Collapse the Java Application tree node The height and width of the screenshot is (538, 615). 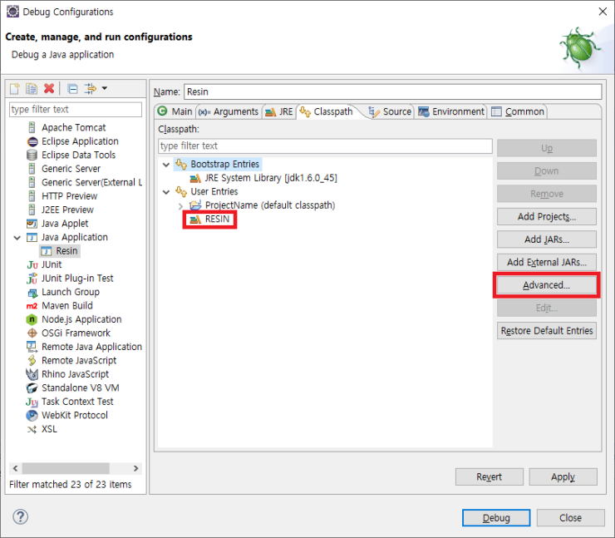coord(17,238)
